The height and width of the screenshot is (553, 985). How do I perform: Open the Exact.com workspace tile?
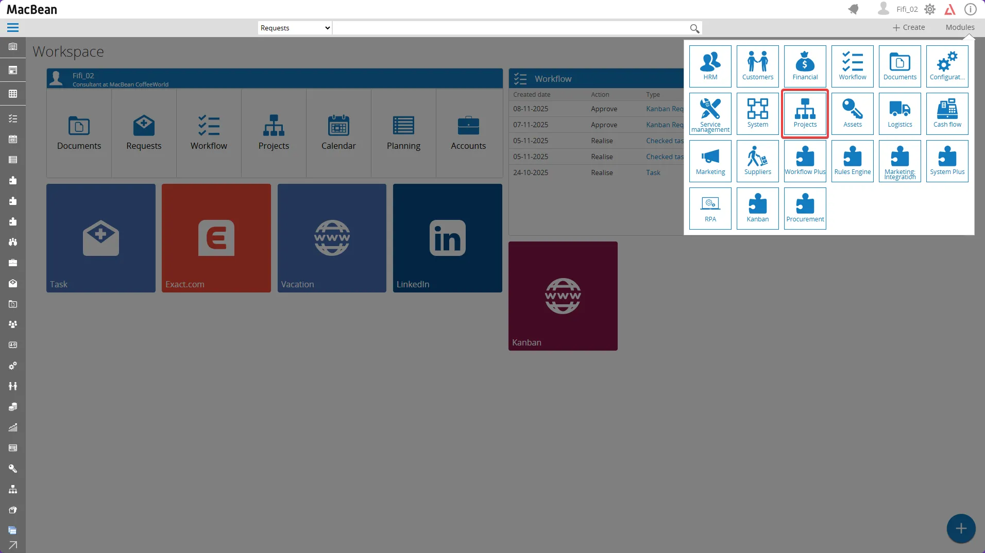216,238
